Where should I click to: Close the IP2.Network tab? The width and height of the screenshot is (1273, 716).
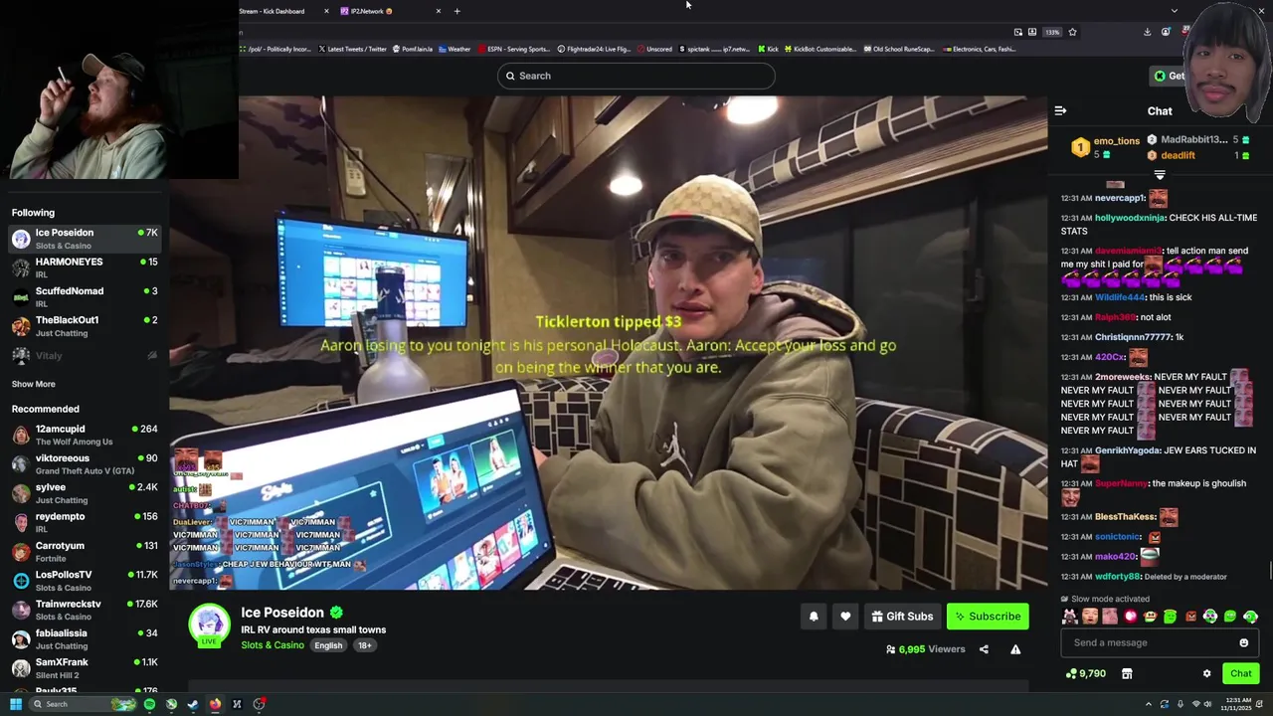pos(438,11)
